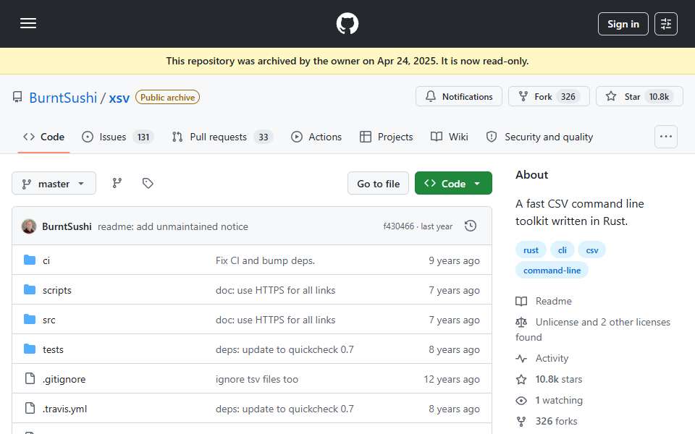
Task: Open .travis.yml row quickcheck commit message
Action: (285, 409)
